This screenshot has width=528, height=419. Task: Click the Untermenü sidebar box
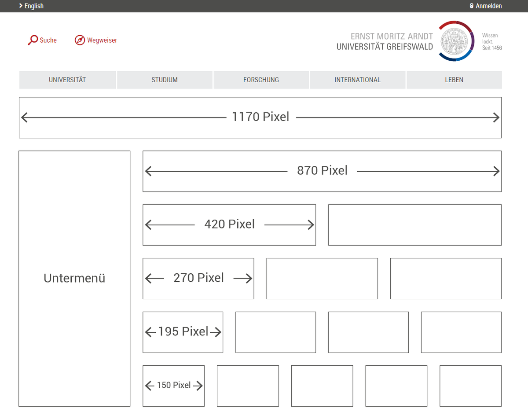tap(74, 278)
